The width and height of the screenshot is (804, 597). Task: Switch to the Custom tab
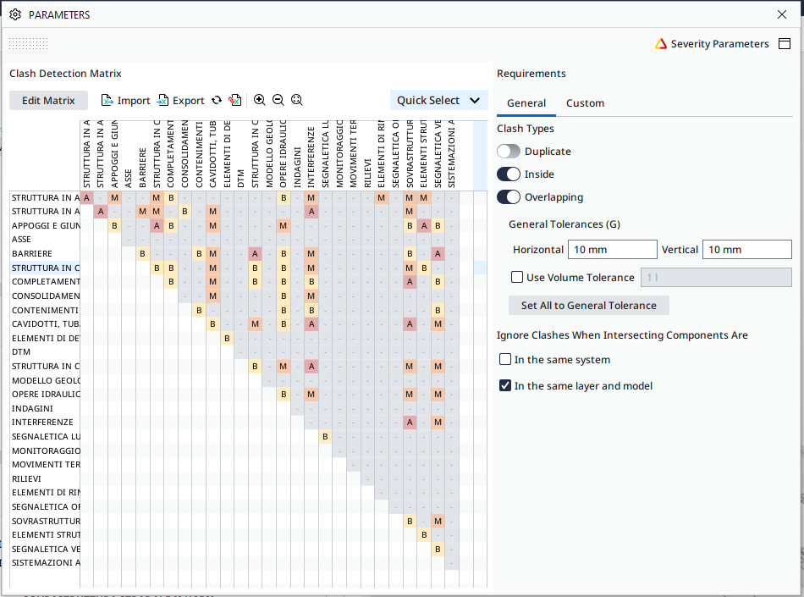pyautogui.click(x=585, y=103)
